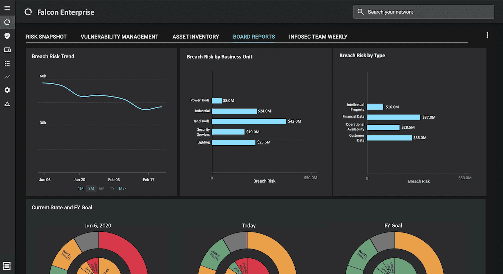This screenshot has height=274, width=503.
Task: Click Breach Risk by Business Unit title
Action: point(220,57)
